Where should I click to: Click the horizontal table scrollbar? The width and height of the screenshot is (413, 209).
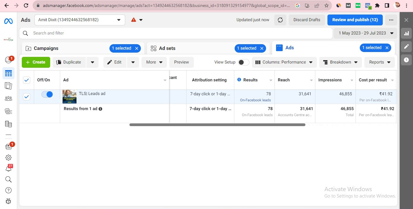click(x=217, y=125)
